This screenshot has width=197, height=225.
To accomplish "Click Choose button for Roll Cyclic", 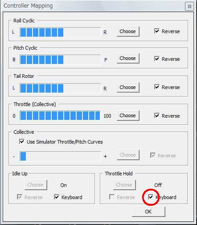I will coord(128,31).
